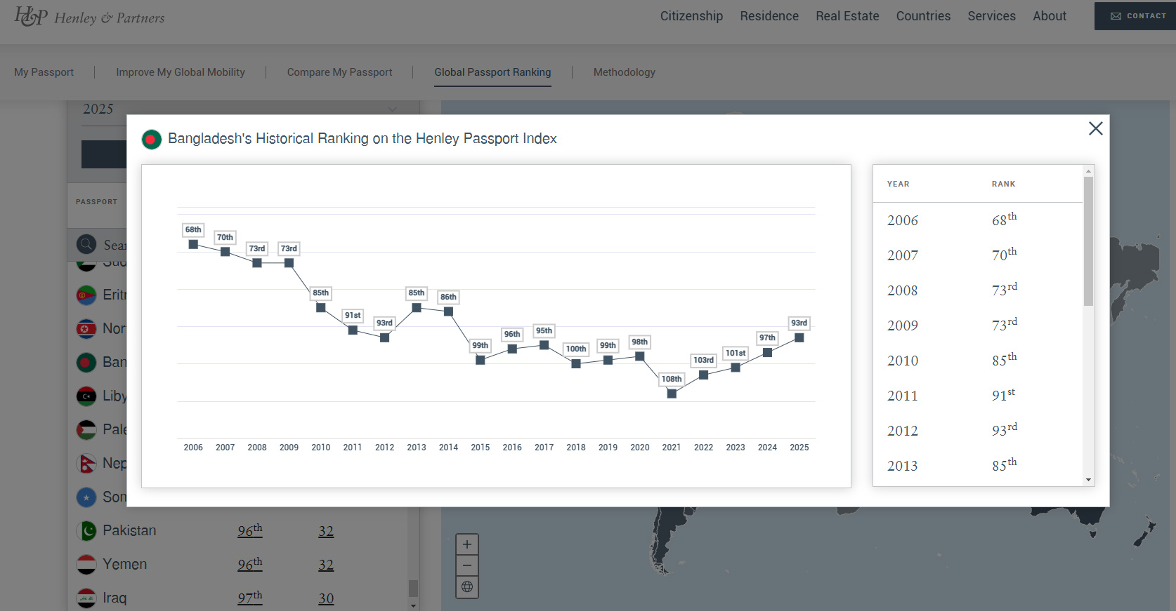1176x611 pixels.
Task: Click the passport list scroll down arrow
Action: tap(413, 605)
